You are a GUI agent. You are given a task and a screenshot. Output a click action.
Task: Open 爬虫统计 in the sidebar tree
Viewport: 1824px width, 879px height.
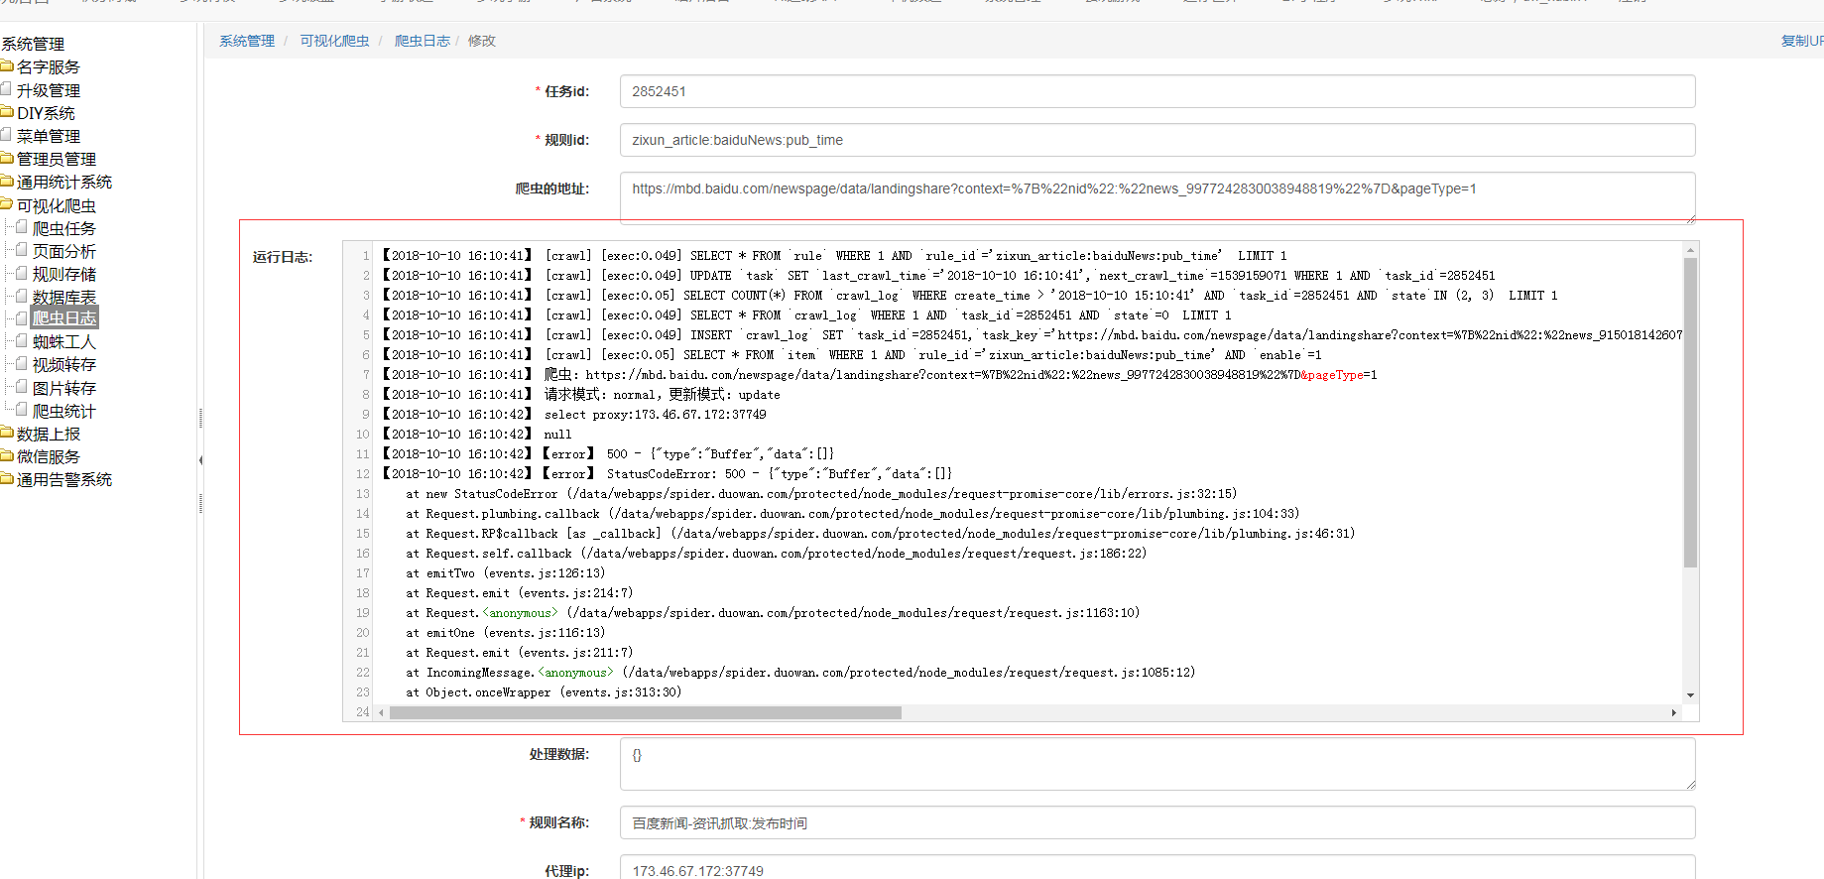point(64,411)
